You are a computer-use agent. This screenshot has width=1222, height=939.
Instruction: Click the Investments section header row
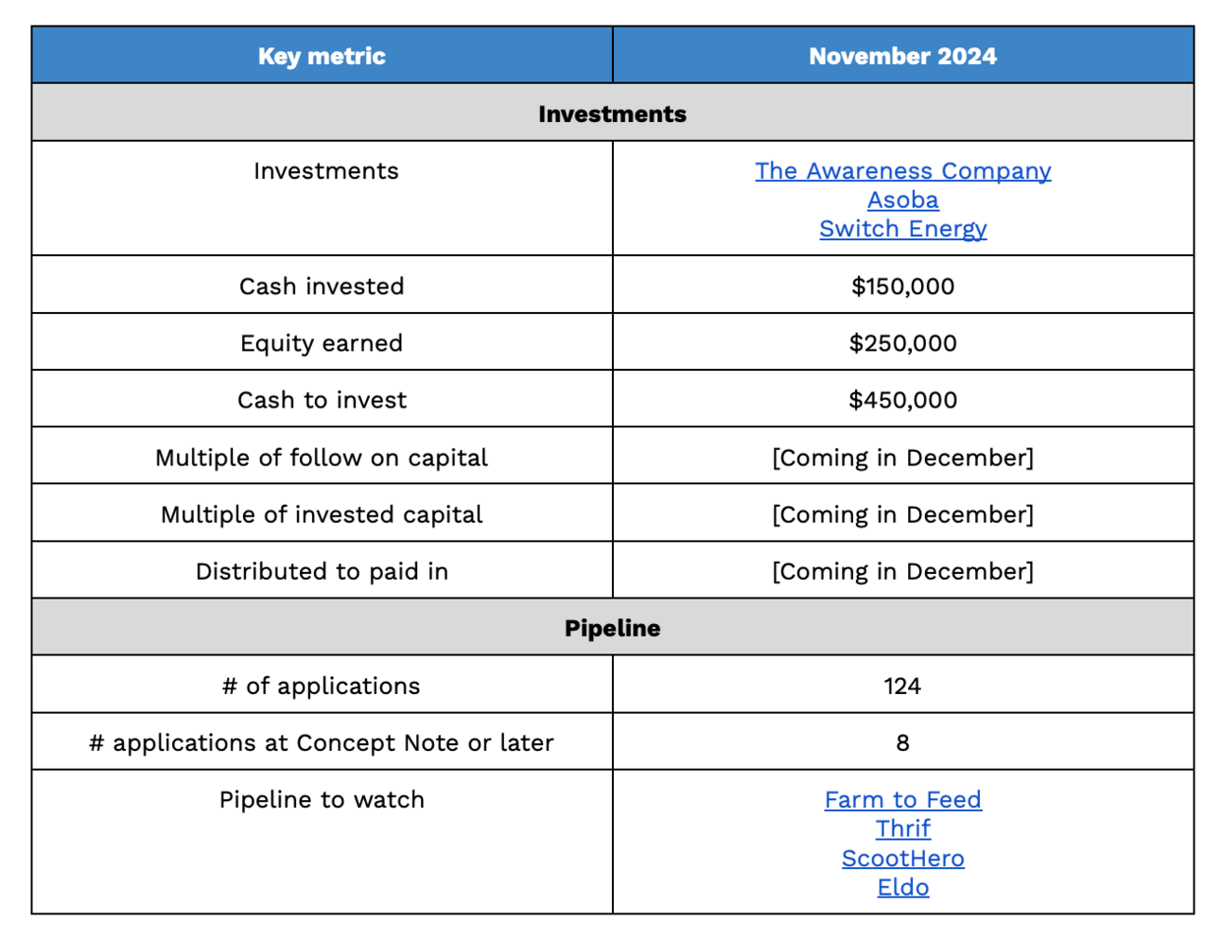[612, 113]
